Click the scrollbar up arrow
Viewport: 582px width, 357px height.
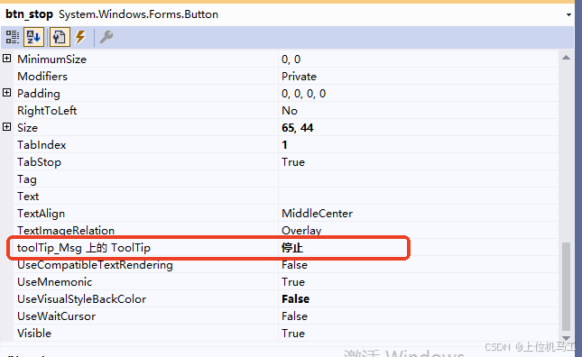point(566,58)
